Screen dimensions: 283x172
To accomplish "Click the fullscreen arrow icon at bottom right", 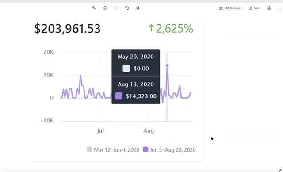I will click(x=280, y=170).
